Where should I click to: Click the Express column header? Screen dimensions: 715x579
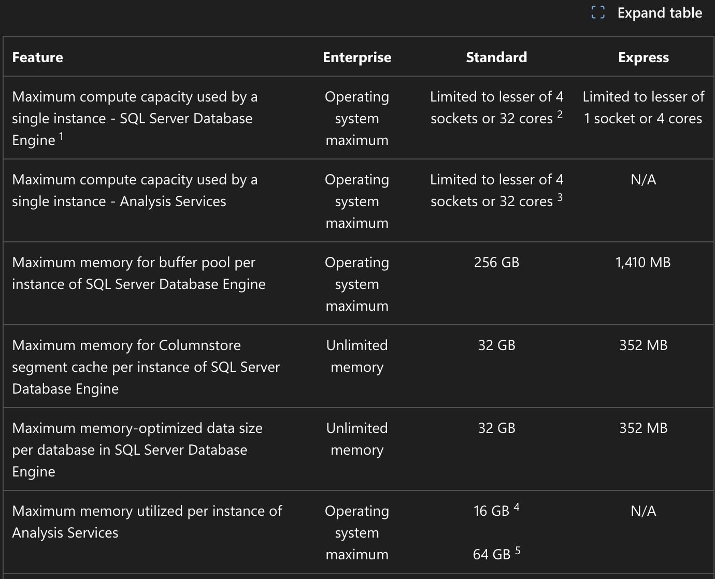[643, 57]
